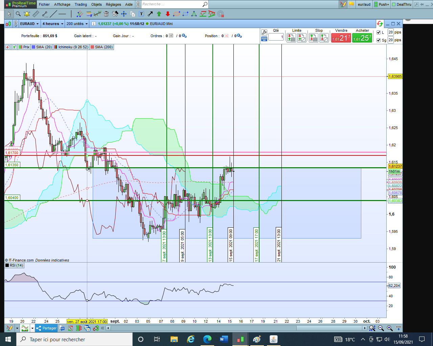
Task: Expand the 4 heures timeframe dropdown
Action: tap(52, 24)
